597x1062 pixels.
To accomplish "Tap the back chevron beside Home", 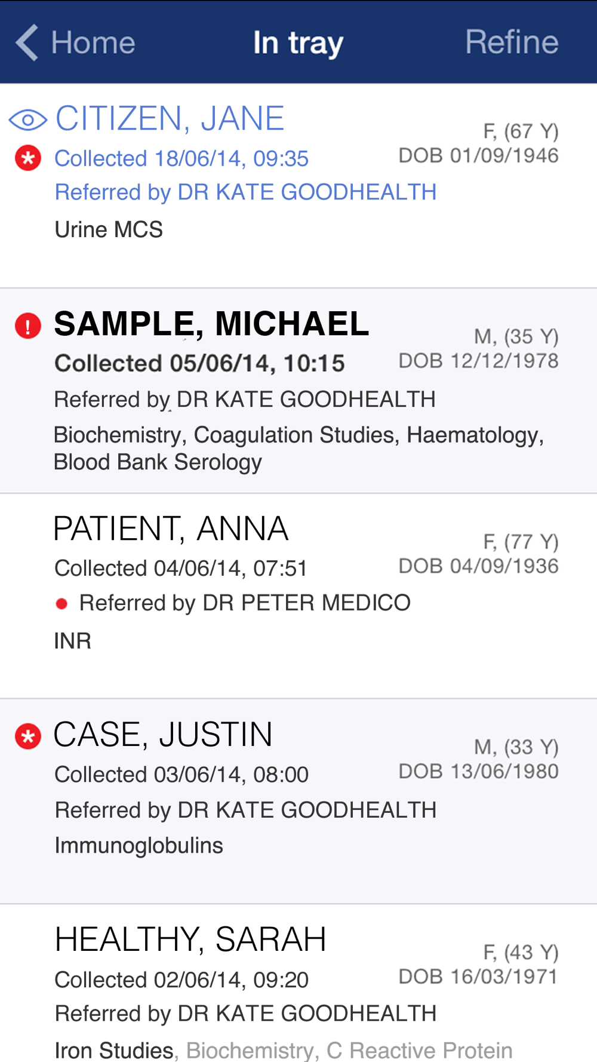I will tap(27, 42).
